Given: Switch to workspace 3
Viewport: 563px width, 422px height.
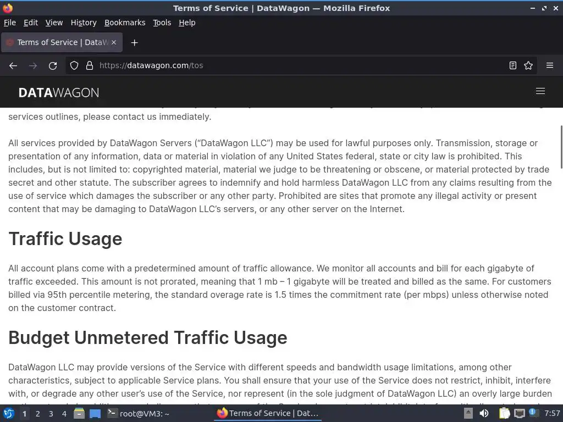Looking at the screenshot, I should pyautogui.click(x=51, y=414).
